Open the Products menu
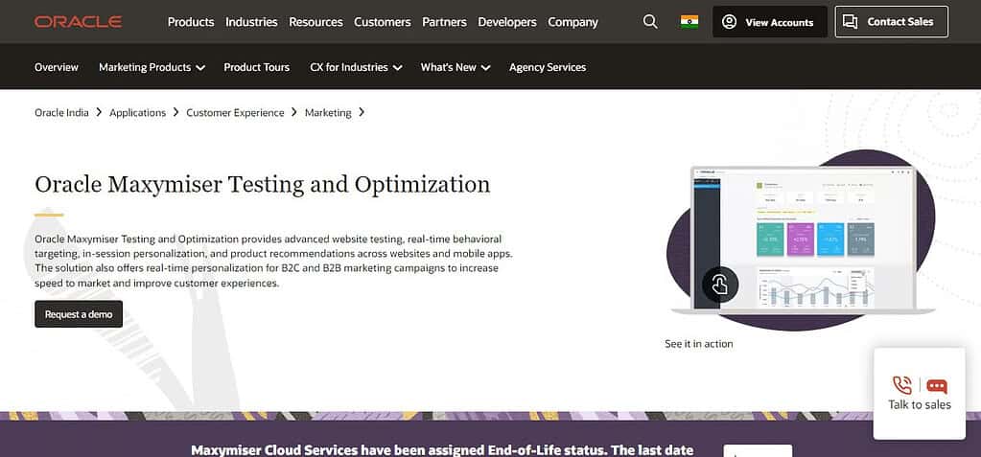The width and height of the screenshot is (981, 457). [x=191, y=22]
